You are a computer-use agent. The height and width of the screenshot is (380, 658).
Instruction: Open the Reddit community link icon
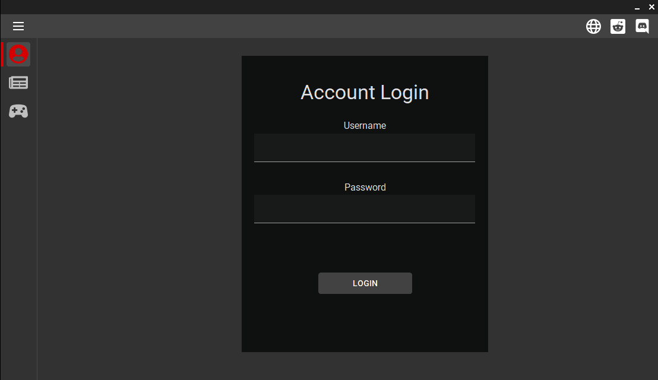pyautogui.click(x=618, y=26)
